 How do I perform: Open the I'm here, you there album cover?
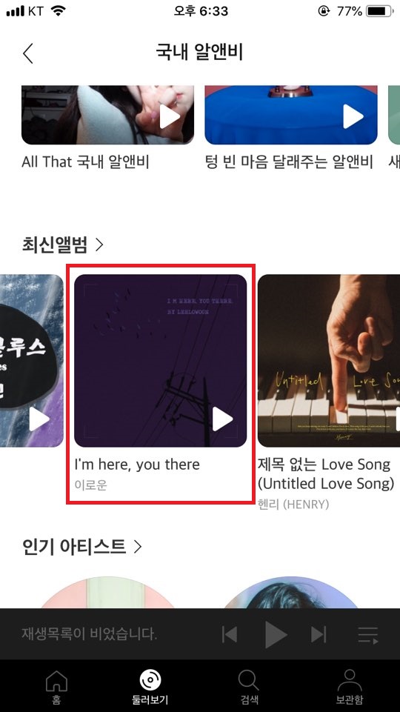tap(160, 361)
